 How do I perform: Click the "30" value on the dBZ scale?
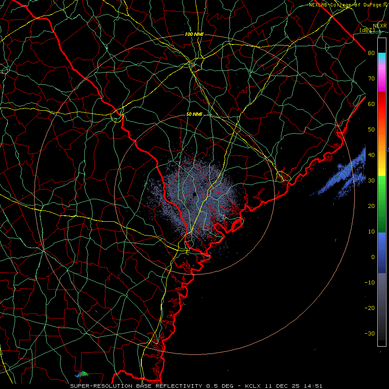click(371, 181)
